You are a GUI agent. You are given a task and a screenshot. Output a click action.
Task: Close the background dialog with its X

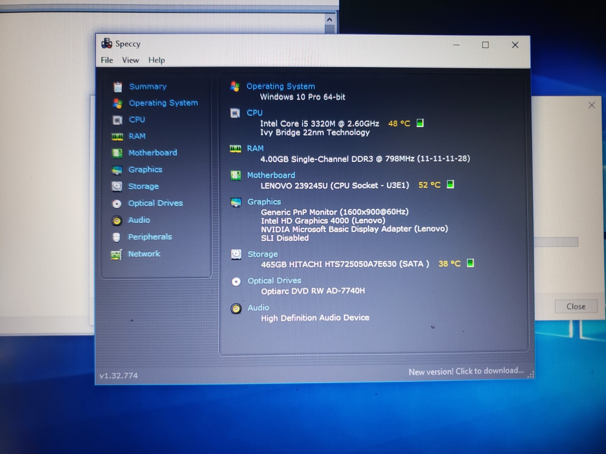pos(592,105)
